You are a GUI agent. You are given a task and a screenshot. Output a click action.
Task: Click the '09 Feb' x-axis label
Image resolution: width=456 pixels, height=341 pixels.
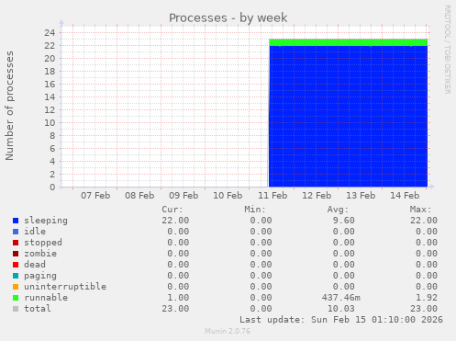[x=184, y=196]
